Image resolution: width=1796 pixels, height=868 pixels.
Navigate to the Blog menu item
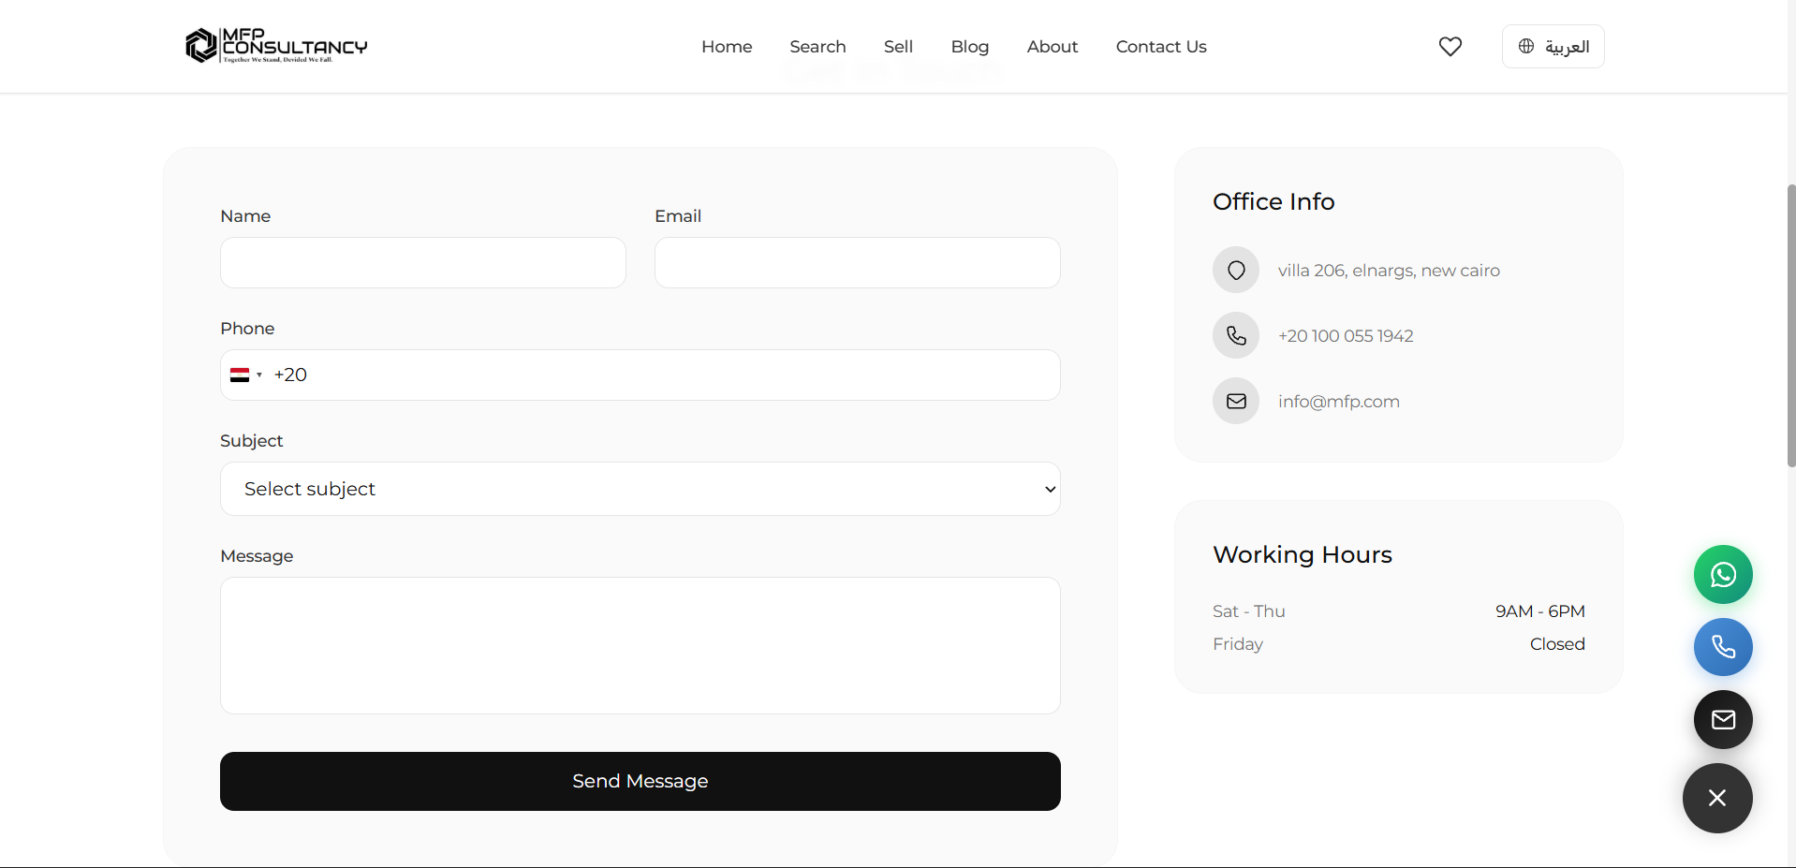tap(969, 46)
